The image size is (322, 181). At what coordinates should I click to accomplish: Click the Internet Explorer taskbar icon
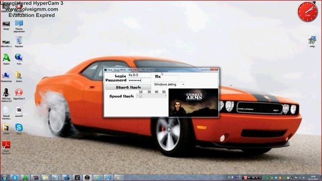point(98,177)
